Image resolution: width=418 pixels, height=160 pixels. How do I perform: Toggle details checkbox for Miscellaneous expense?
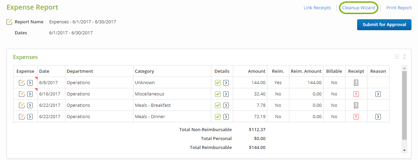(218, 94)
